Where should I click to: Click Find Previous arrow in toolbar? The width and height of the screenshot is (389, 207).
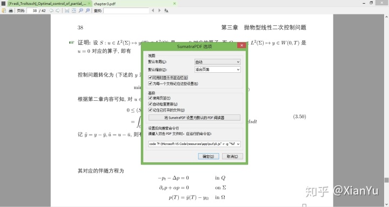point(153,11)
